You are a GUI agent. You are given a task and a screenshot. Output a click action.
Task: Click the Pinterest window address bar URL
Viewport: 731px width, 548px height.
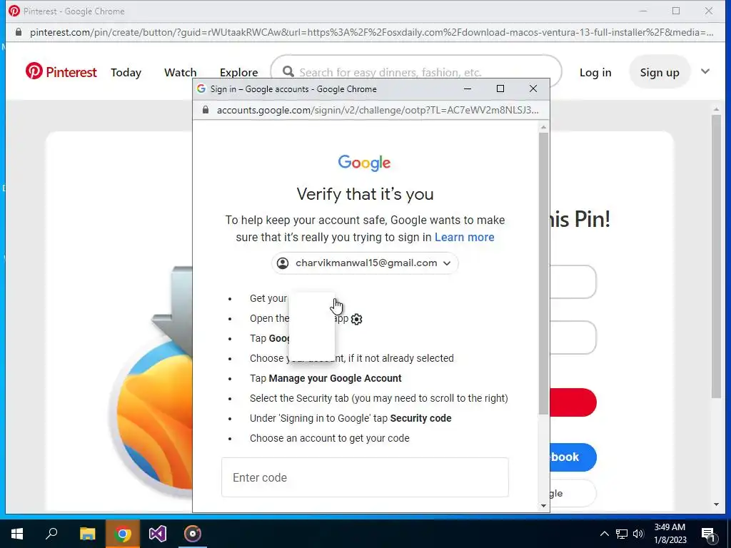pos(371,32)
